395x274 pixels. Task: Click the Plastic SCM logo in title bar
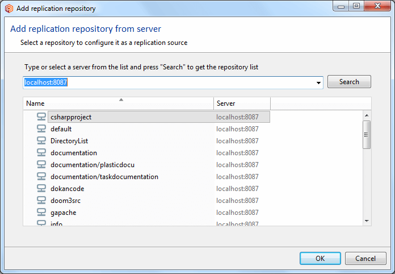coord(9,9)
